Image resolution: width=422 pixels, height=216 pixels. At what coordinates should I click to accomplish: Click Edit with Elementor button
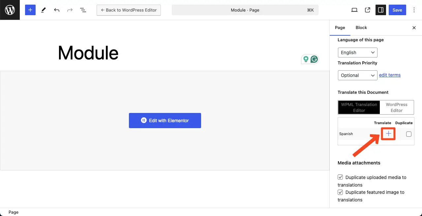(165, 121)
